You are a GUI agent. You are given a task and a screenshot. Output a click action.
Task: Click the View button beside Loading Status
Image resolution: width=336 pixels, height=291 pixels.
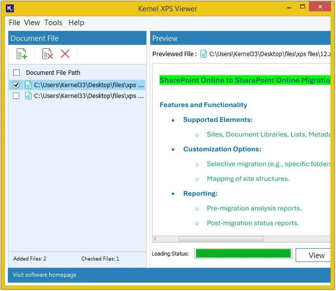(313, 255)
